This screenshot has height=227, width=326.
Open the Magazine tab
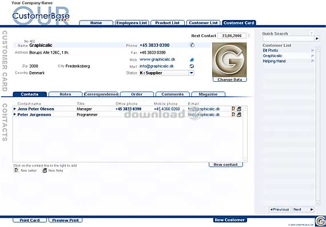point(208,94)
